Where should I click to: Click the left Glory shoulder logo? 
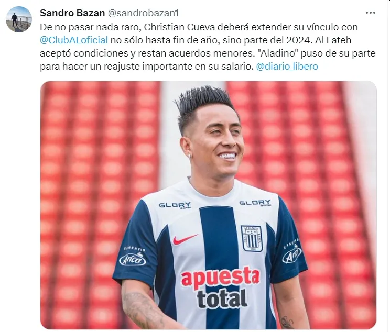coord(175,205)
